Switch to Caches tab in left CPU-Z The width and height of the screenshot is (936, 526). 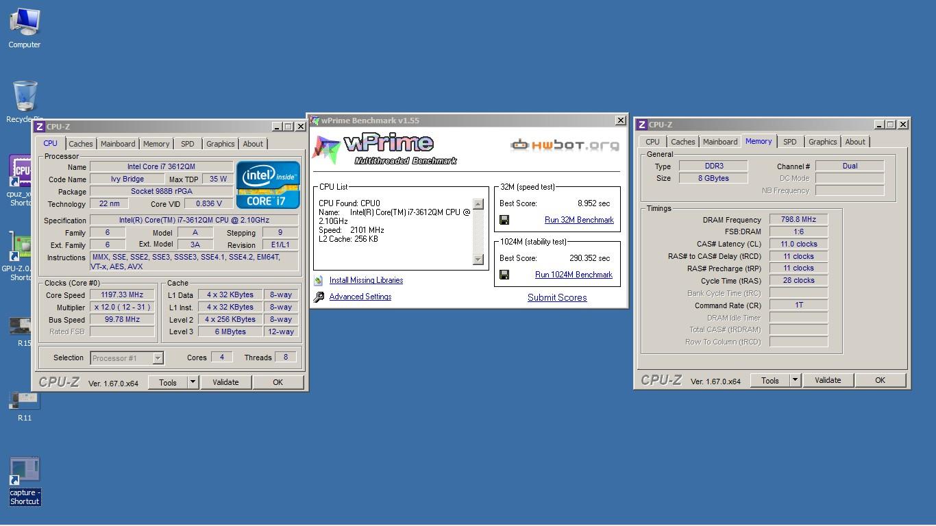(80, 144)
